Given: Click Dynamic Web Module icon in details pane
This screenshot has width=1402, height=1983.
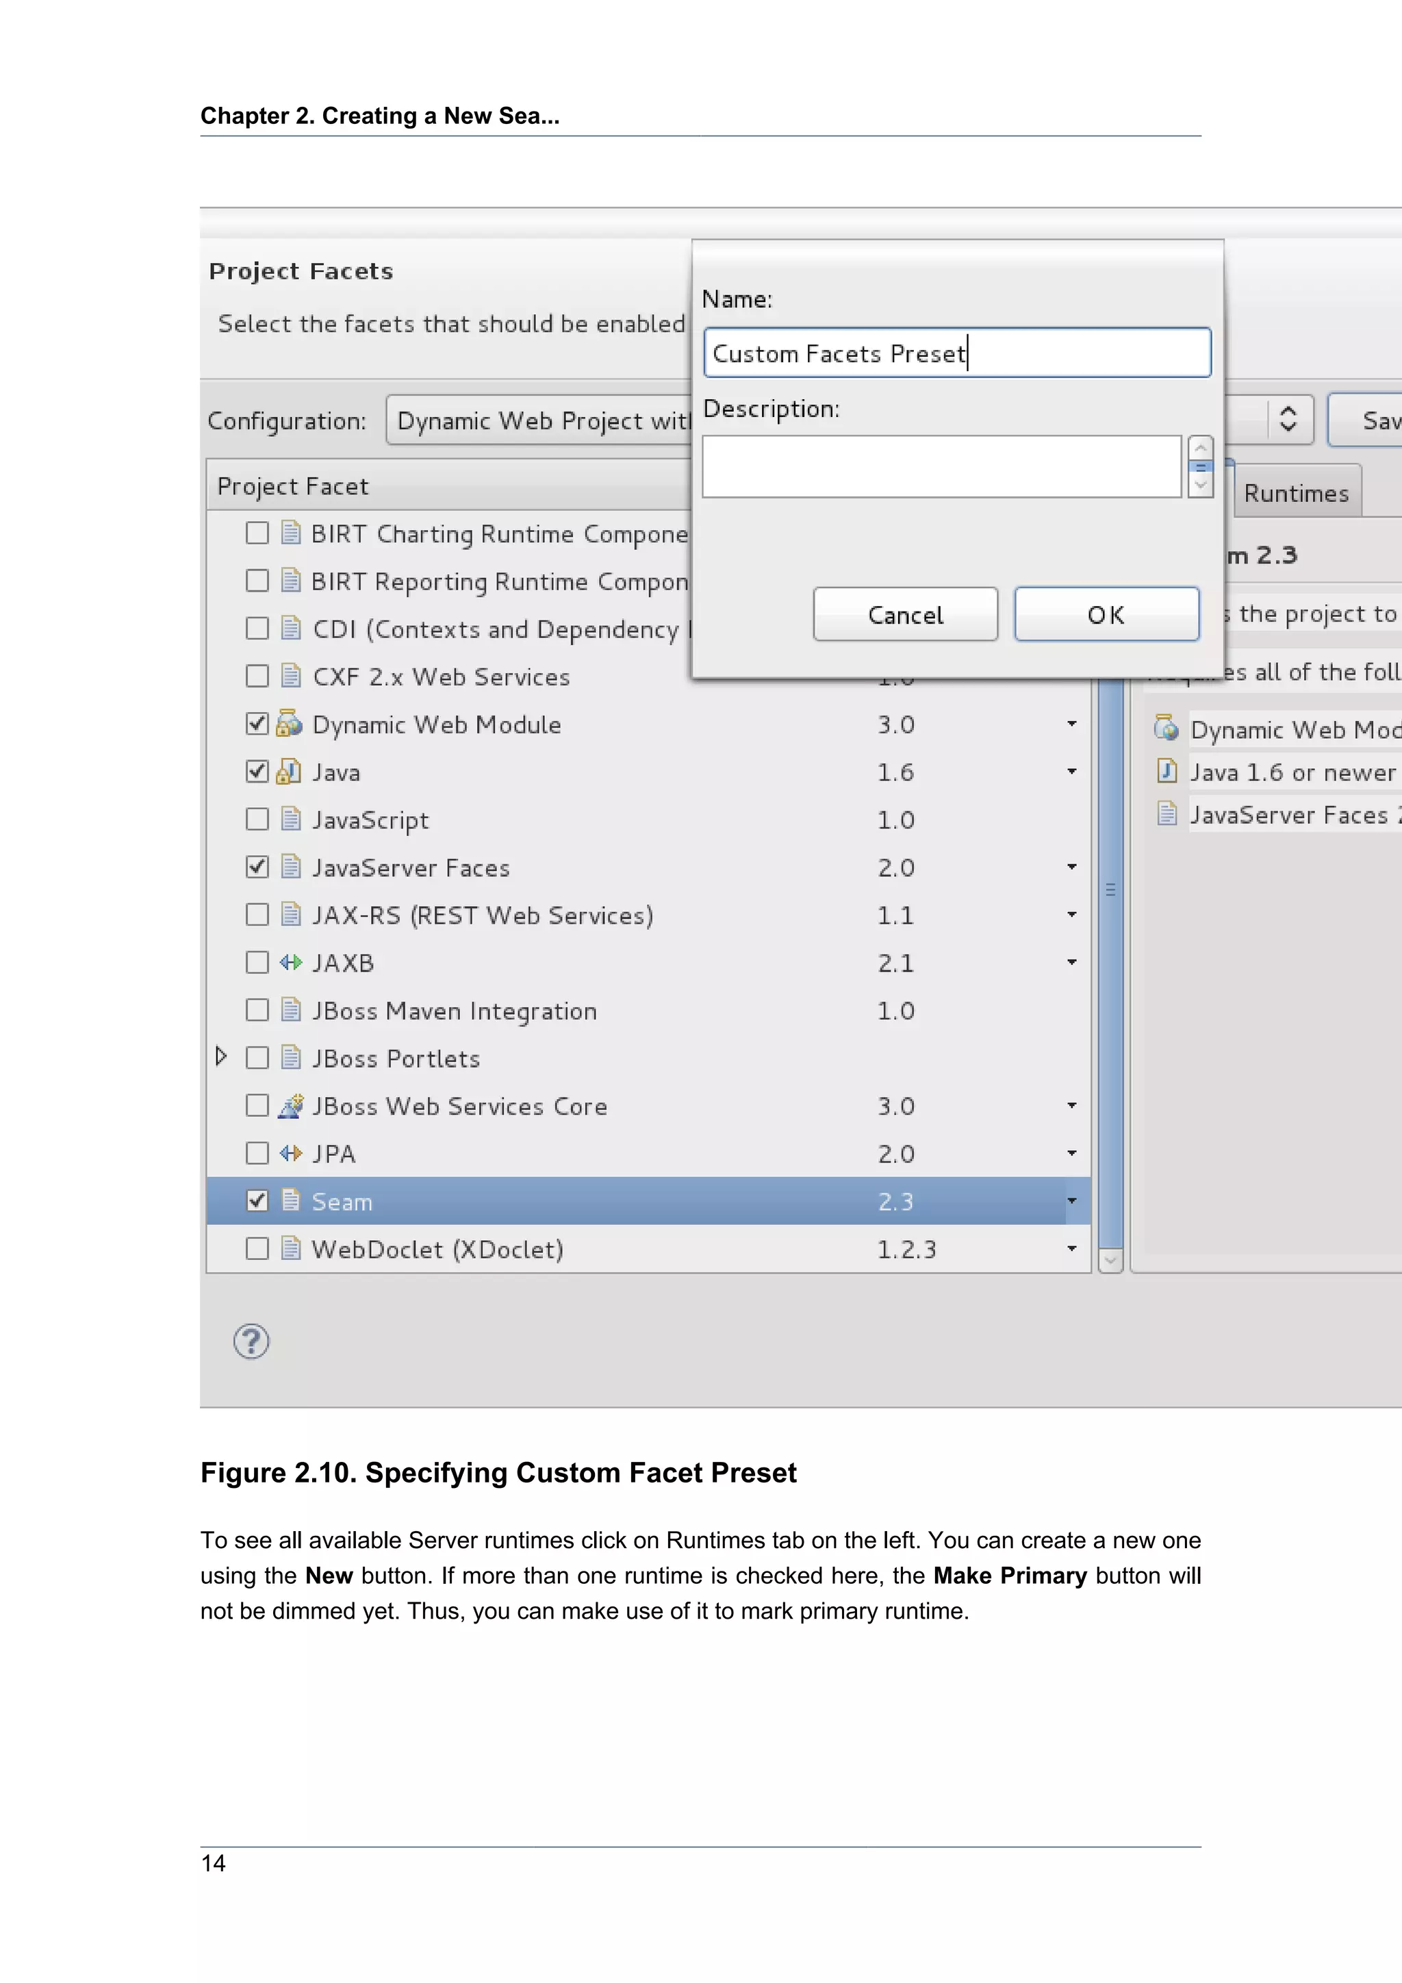Looking at the screenshot, I should [x=1167, y=728].
